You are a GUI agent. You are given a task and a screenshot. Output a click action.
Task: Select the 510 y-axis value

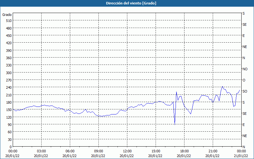9,21
